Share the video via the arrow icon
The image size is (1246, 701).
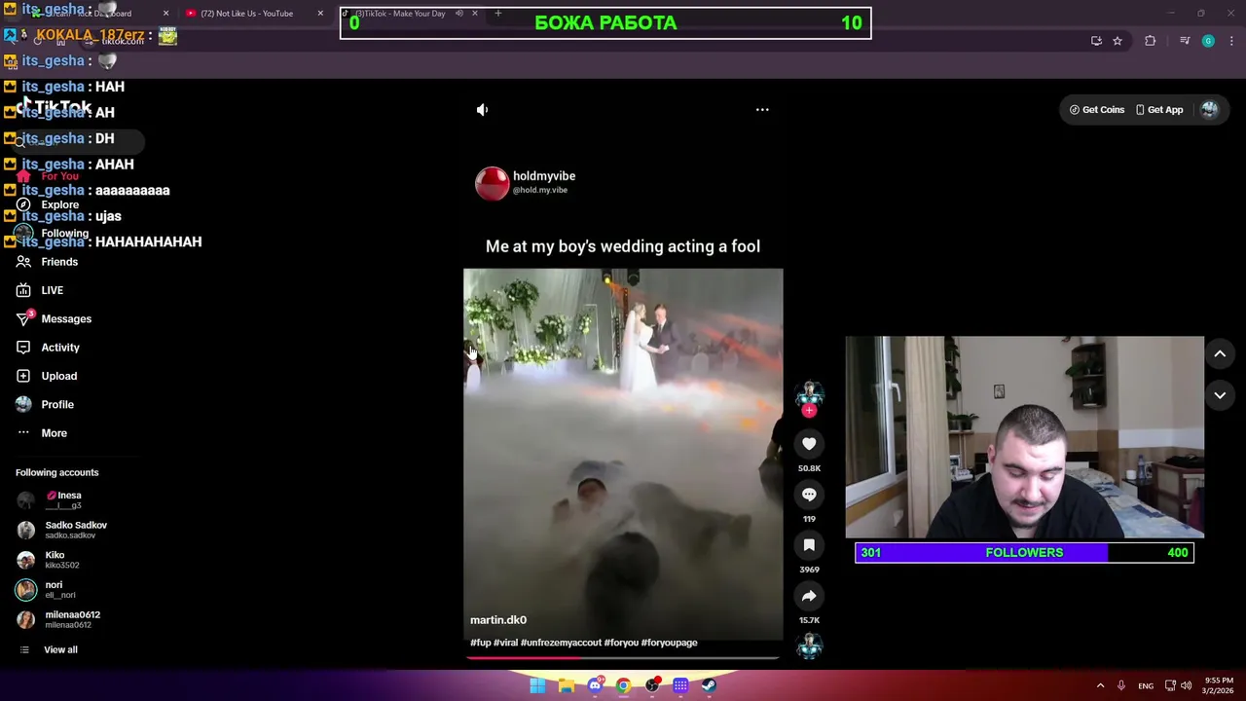click(809, 596)
